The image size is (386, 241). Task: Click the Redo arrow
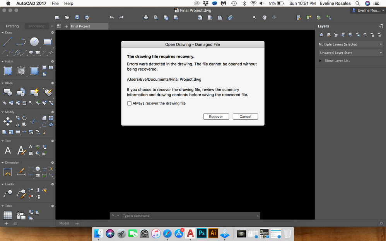121,17
